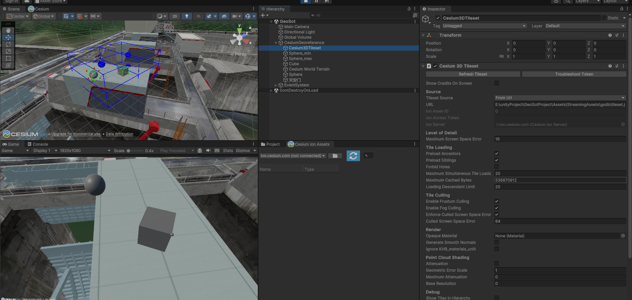Select the combined Transform tool
The height and width of the screenshot is (300, 632).
(8, 65)
